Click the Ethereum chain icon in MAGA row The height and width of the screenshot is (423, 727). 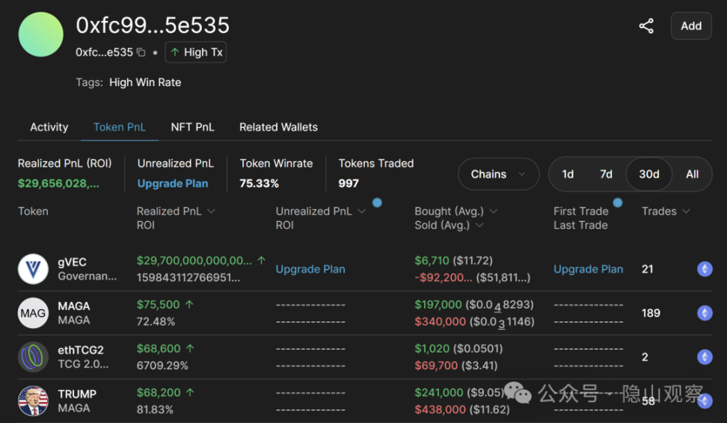[705, 312]
